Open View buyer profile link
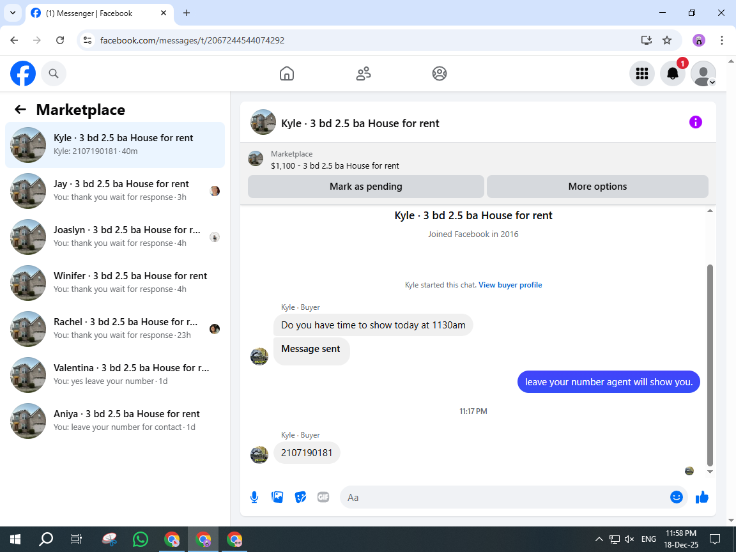 [x=510, y=285]
